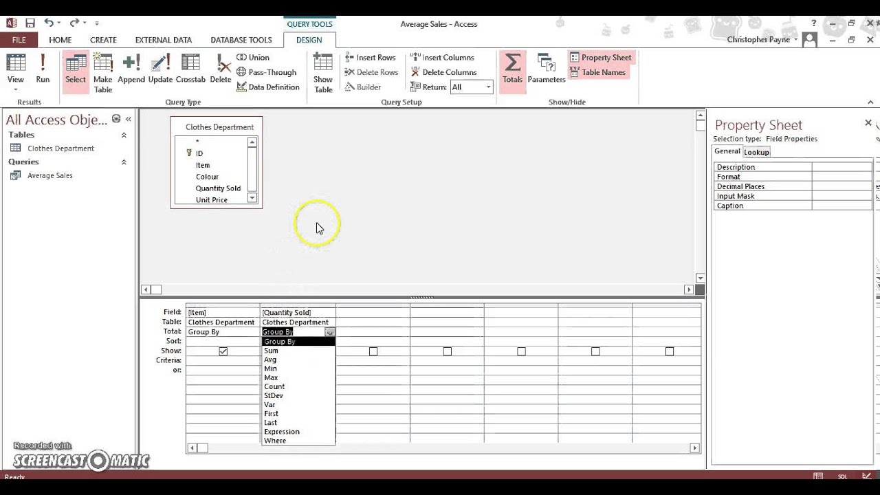
Task: Click the Redo button in title bar
Action: tap(74, 23)
